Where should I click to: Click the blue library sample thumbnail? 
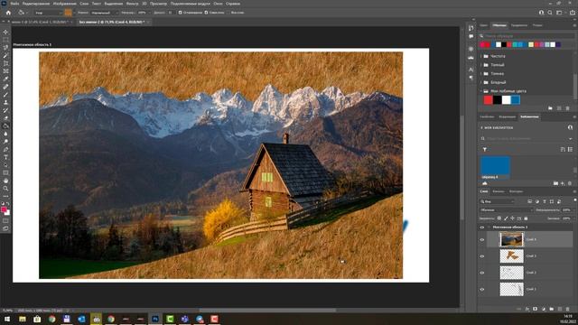pyautogui.click(x=495, y=165)
